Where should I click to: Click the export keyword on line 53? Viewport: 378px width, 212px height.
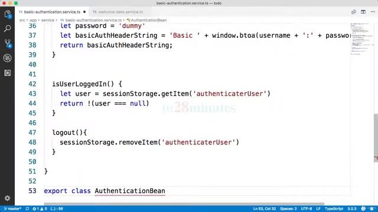click(x=56, y=191)
